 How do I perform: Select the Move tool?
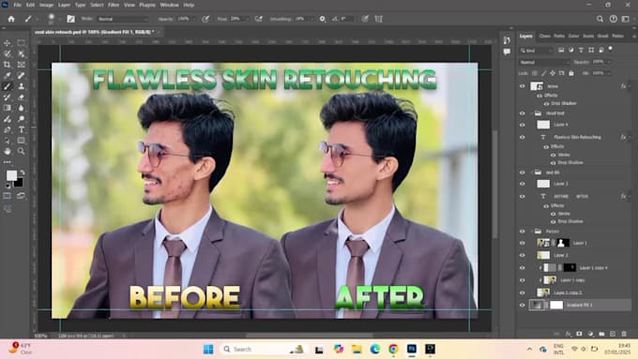point(7,43)
